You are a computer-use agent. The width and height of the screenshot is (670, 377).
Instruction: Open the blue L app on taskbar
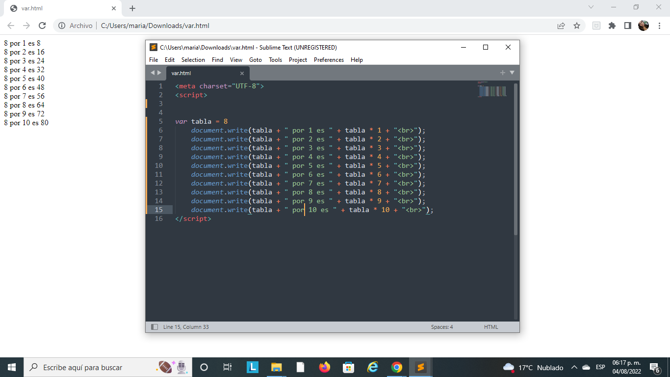[252, 367]
